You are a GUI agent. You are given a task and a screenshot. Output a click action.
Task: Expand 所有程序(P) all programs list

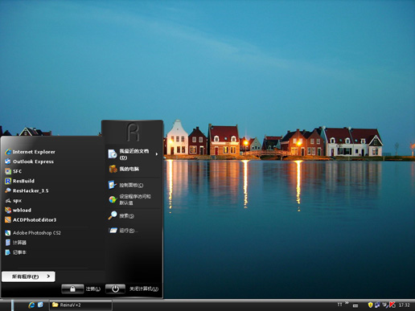pyautogui.click(x=28, y=276)
